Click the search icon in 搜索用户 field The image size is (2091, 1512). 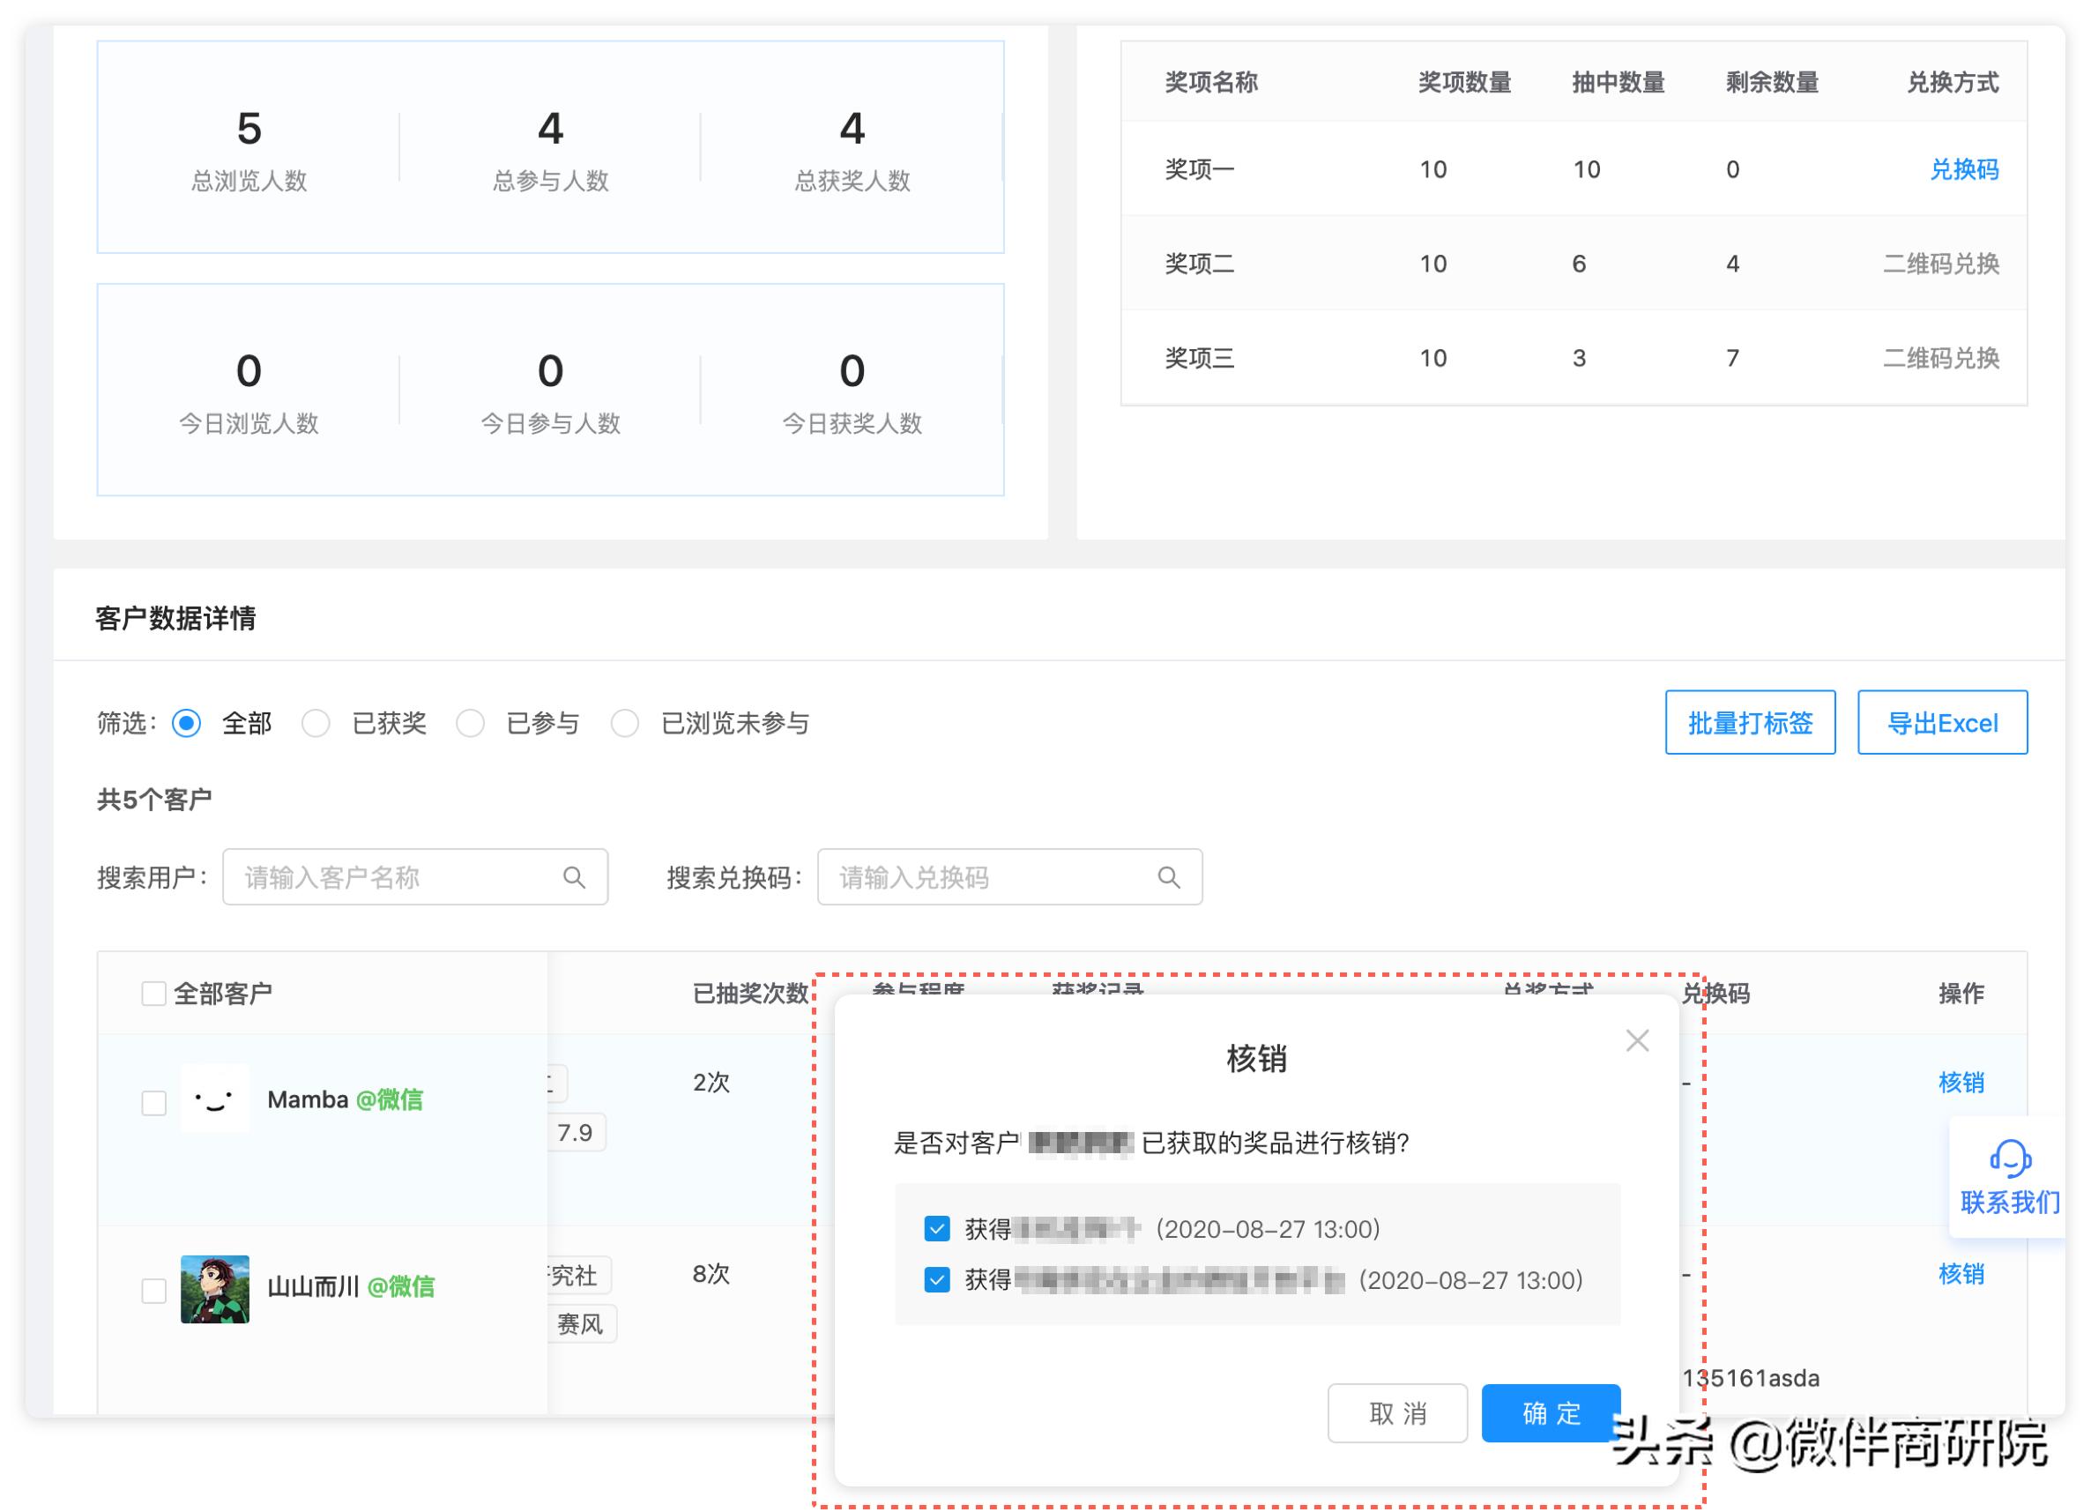tap(575, 876)
